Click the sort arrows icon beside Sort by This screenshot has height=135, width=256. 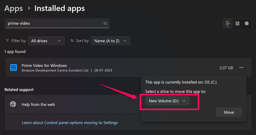(x=72, y=41)
